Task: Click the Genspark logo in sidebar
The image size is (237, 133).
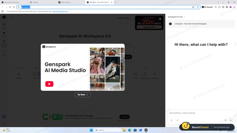Action: point(4,17)
